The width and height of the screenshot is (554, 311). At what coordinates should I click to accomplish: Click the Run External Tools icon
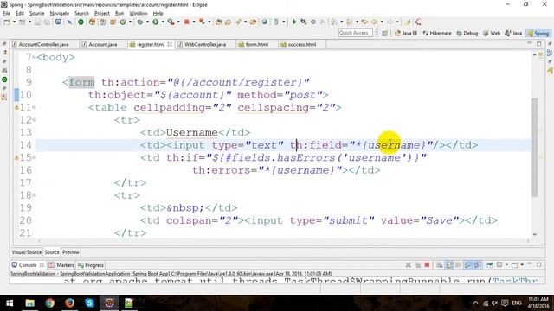[171, 22]
